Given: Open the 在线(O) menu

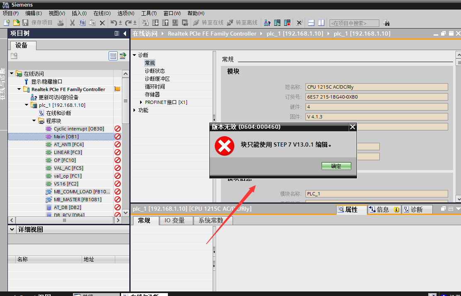Looking at the screenshot, I should click(102, 13).
